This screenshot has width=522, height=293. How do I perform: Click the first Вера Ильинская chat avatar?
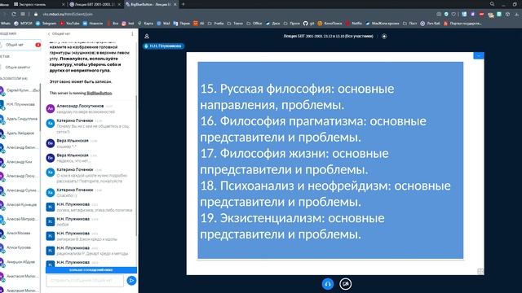click(51, 143)
